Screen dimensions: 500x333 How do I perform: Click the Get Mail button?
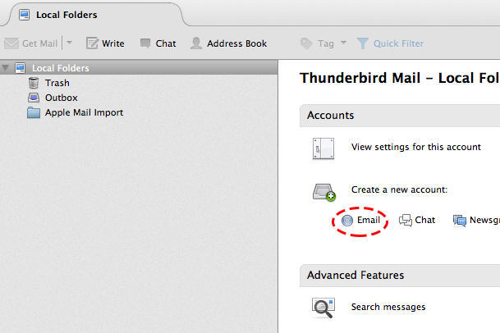click(x=31, y=43)
